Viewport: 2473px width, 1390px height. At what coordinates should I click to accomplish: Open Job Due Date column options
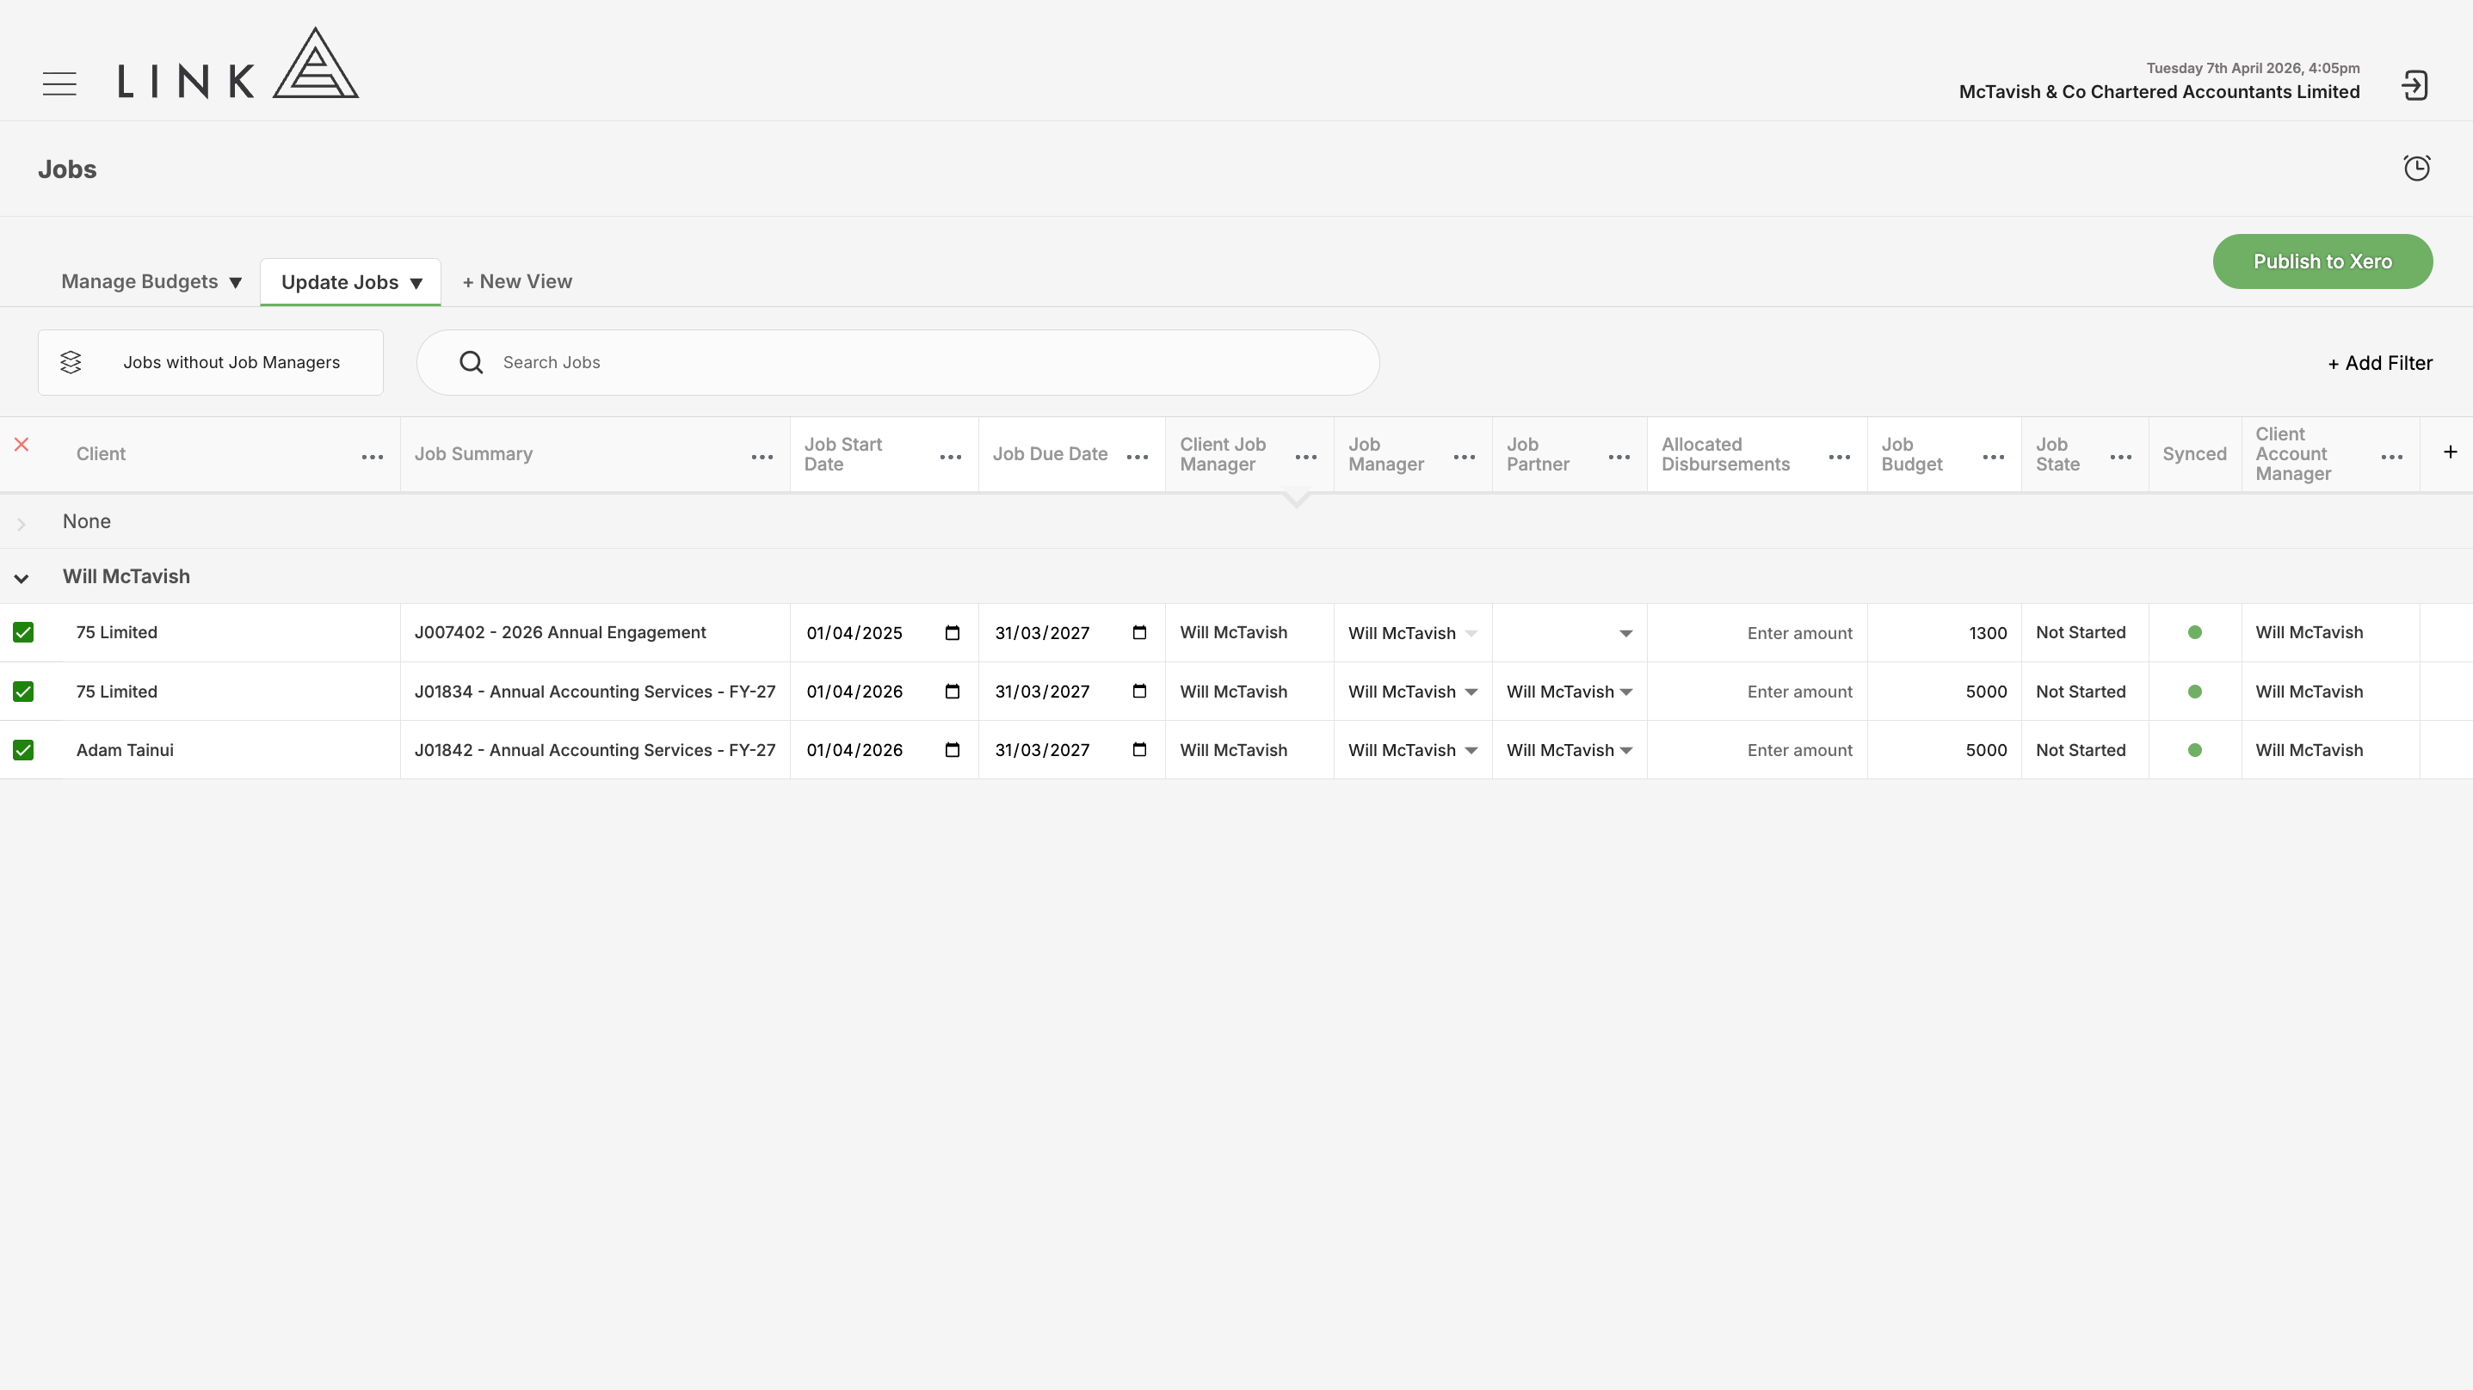(1138, 457)
